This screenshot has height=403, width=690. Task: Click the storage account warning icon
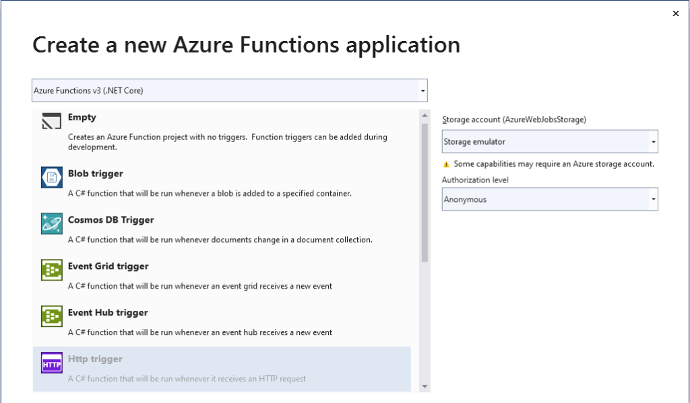(446, 164)
